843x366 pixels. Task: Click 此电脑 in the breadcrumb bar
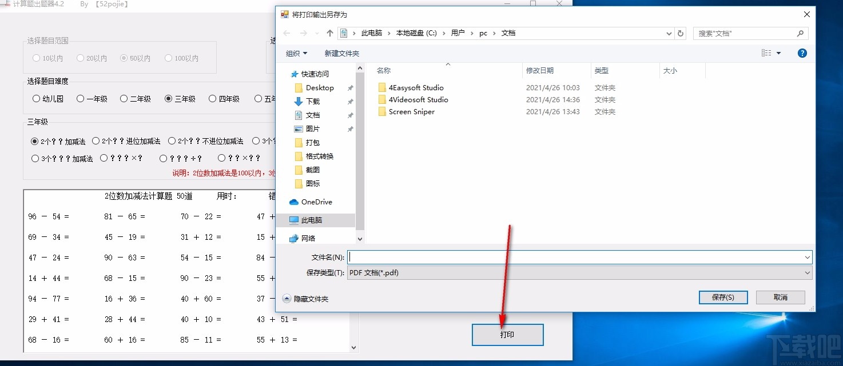click(372, 33)
